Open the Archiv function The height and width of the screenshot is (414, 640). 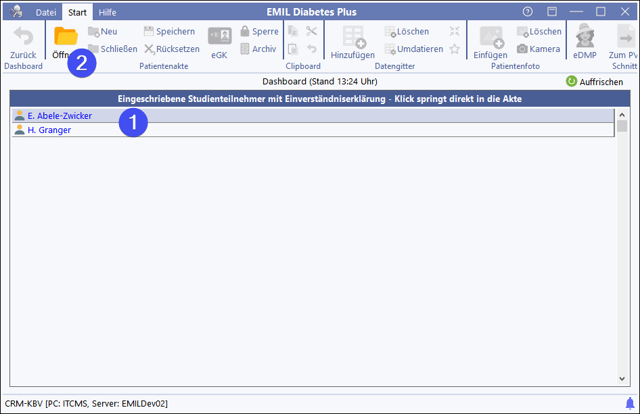(245, 49)
